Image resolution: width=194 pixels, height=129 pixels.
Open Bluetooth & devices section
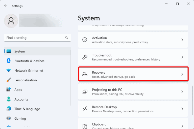tap(29, 61)
